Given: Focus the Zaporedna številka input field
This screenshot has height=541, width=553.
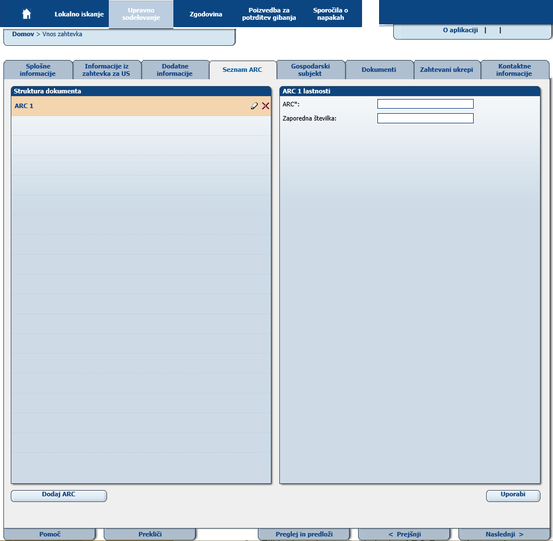Looking at the screenshot, I should (x=426, y=118).
